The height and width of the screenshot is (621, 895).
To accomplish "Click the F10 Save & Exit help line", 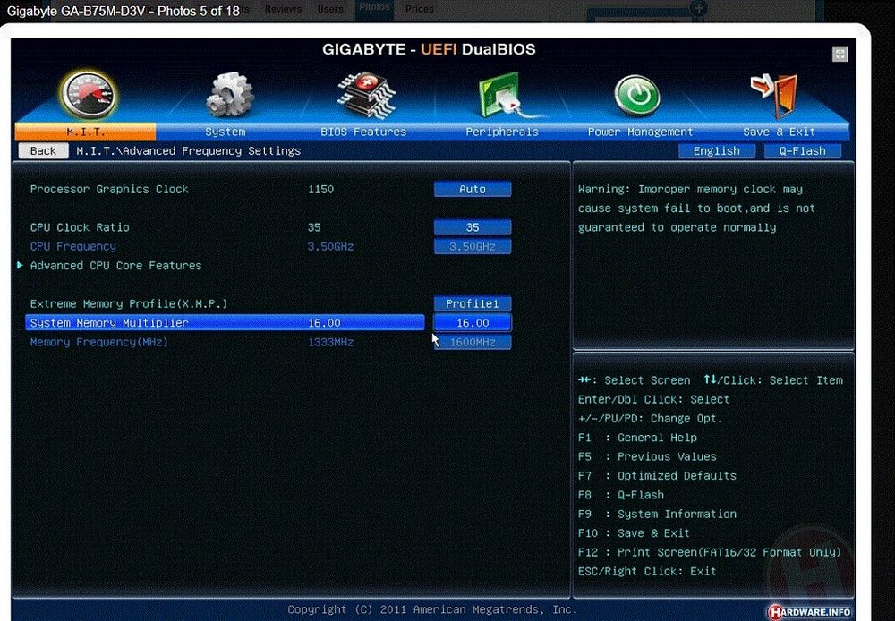I will pyautogui.click(x=634, y=533).
